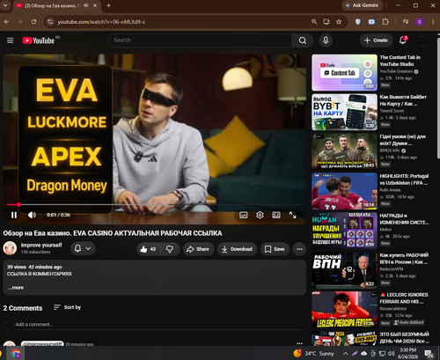This screenshot has height=360, width=440.
Task: Download the video
Action: (238, 249)
